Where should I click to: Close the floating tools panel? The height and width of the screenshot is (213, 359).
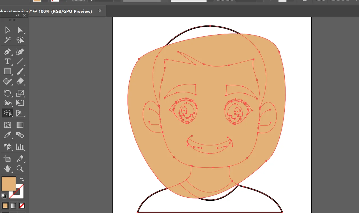pos(24,15)
